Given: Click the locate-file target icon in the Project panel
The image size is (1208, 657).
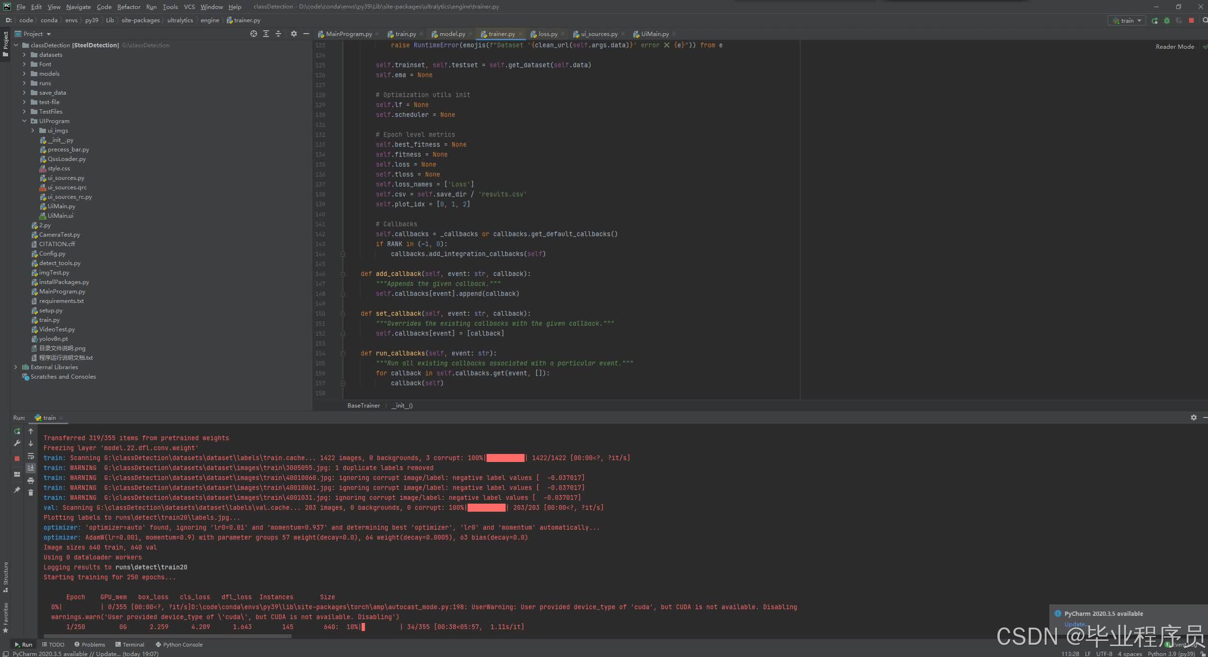Looking at the screenshot, I should (254, 34).
